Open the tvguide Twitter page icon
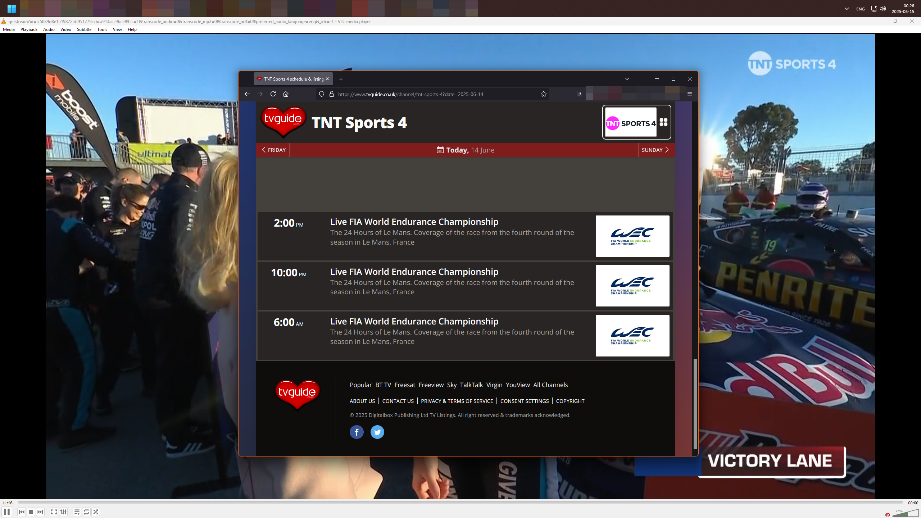The width and height of the screenshot is (921, 518). [377, 432]
